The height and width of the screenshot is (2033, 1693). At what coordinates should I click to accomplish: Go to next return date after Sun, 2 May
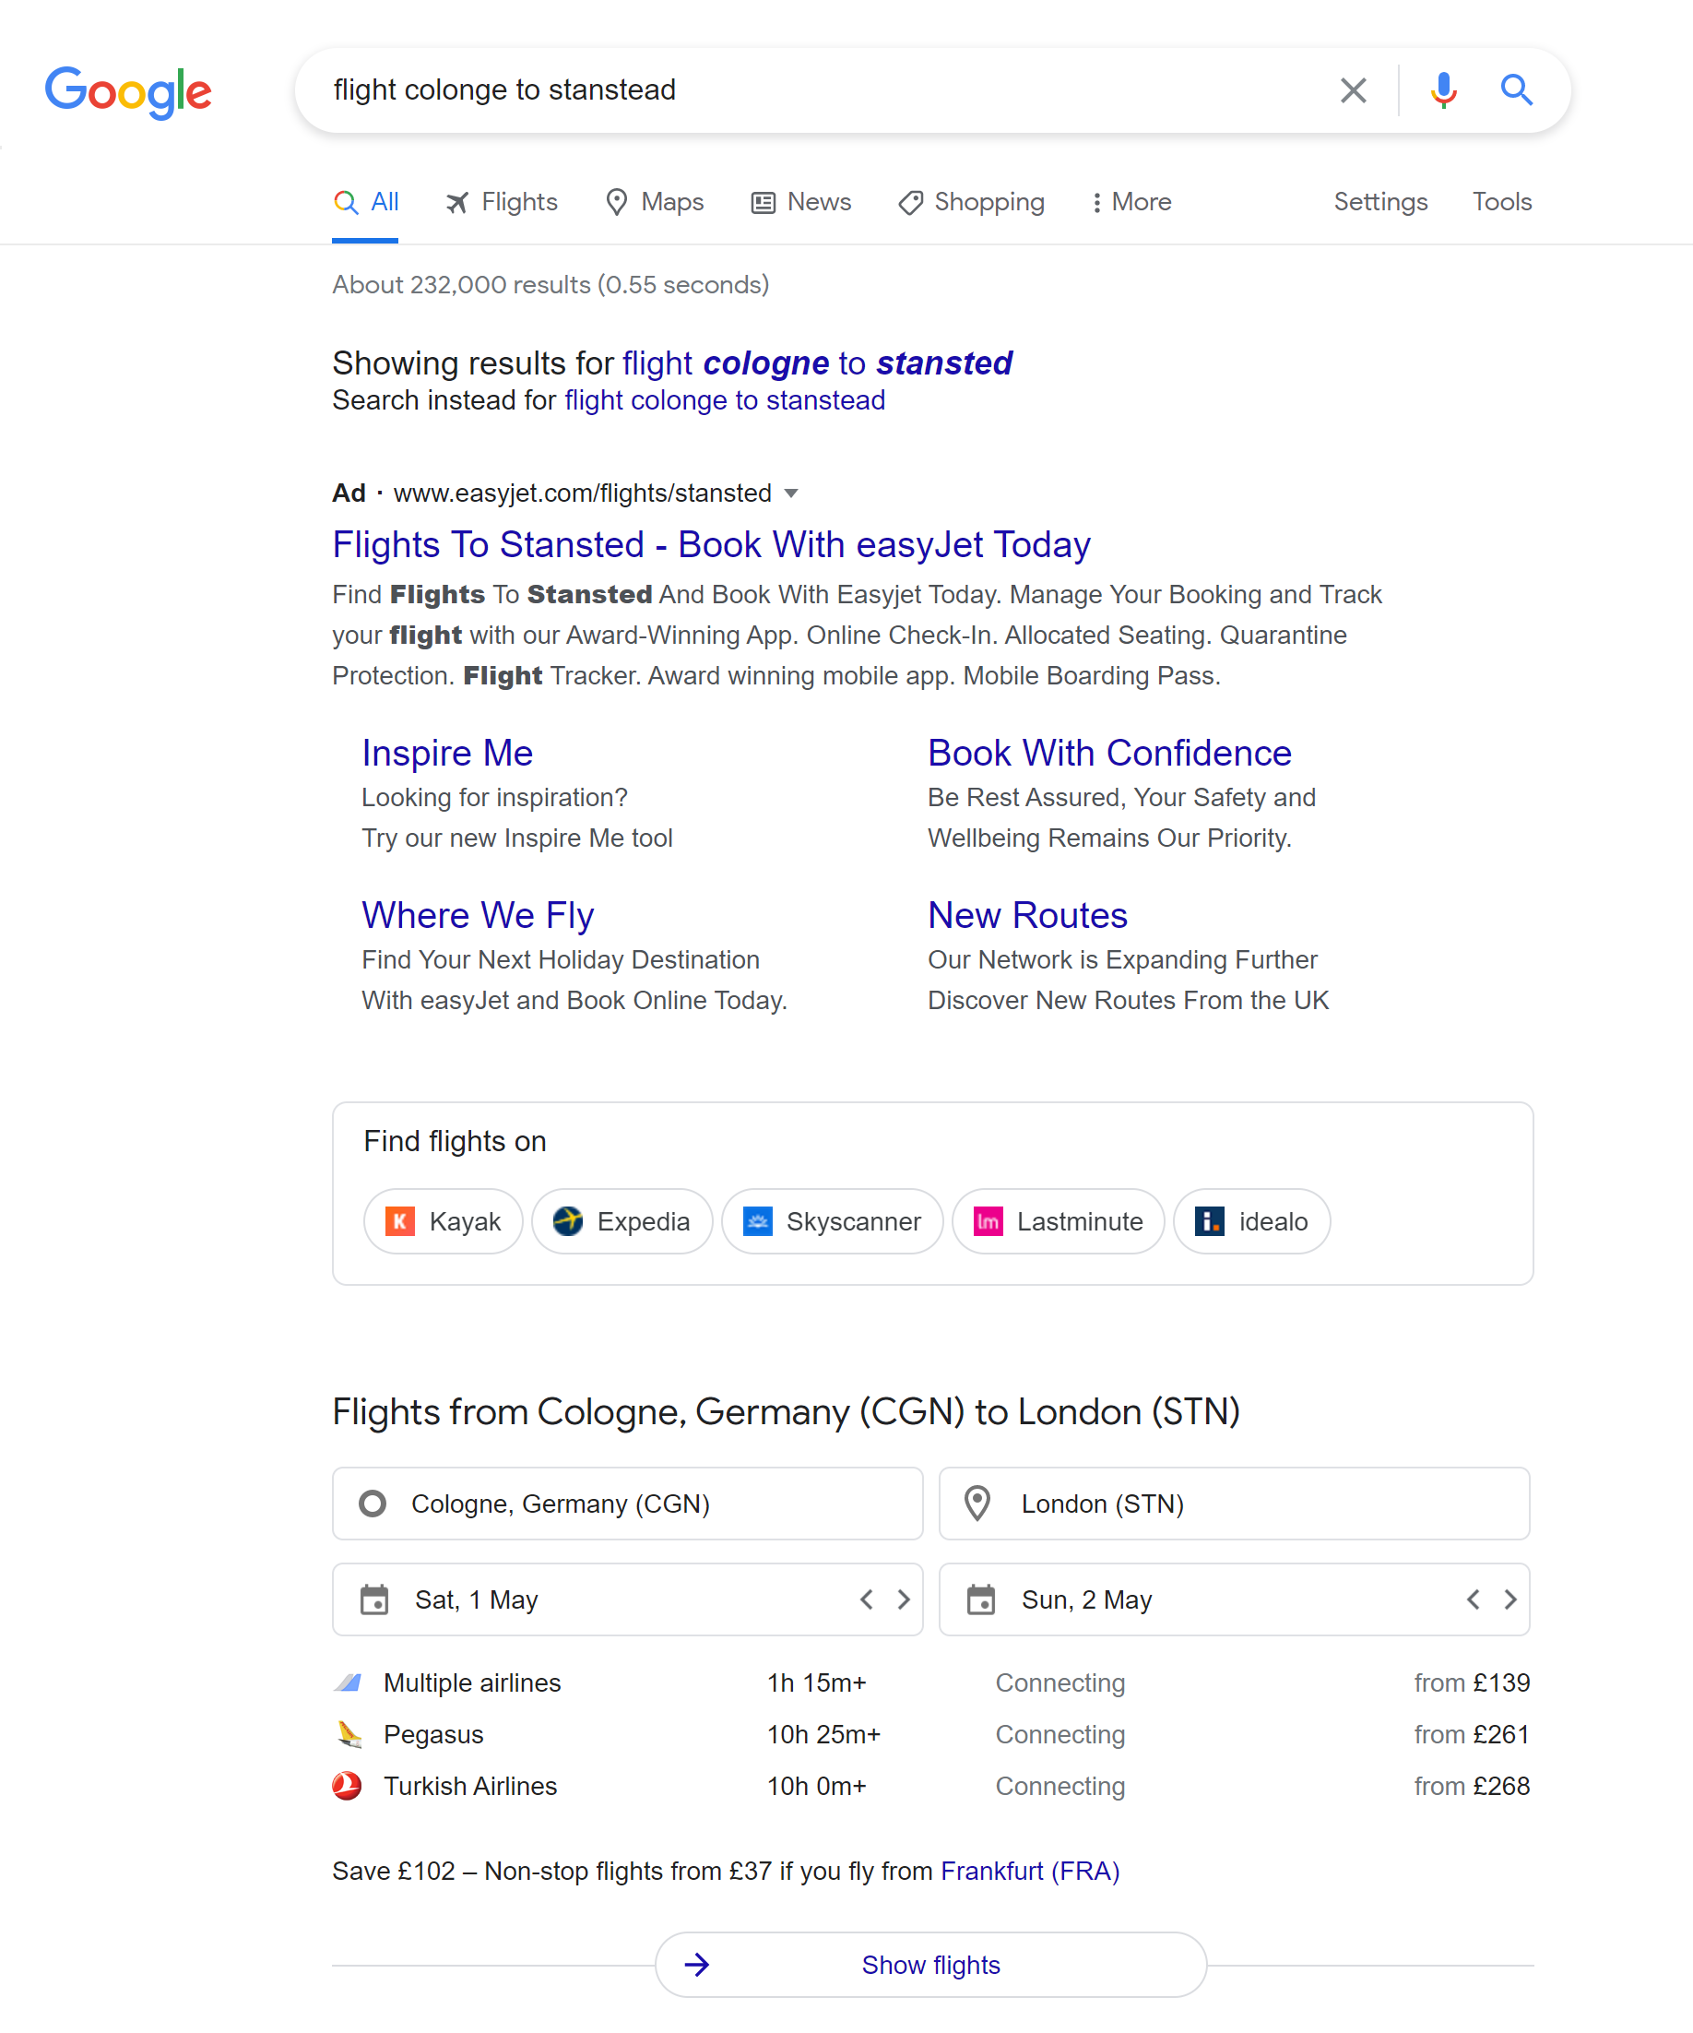pyautogui.click(x=1510, y=1600)
